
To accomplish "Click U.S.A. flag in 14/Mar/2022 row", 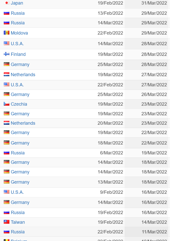I will click(x=7, y=43).
